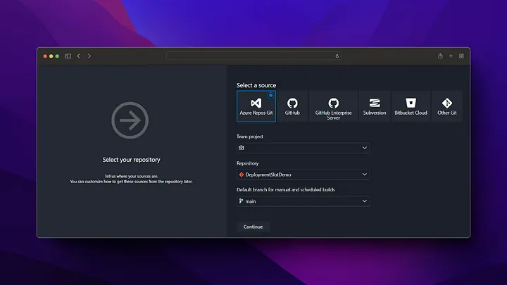Toggle the browser sidebar icon

(x=68, y=56)
